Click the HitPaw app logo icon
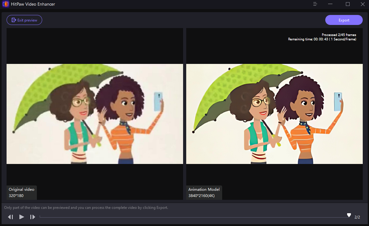 (6, 4)
